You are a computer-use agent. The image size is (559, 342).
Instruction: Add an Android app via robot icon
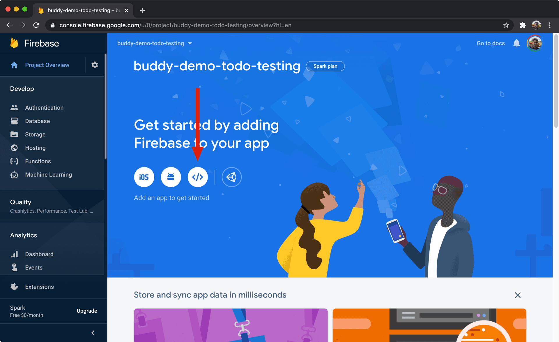click(171, 177)
